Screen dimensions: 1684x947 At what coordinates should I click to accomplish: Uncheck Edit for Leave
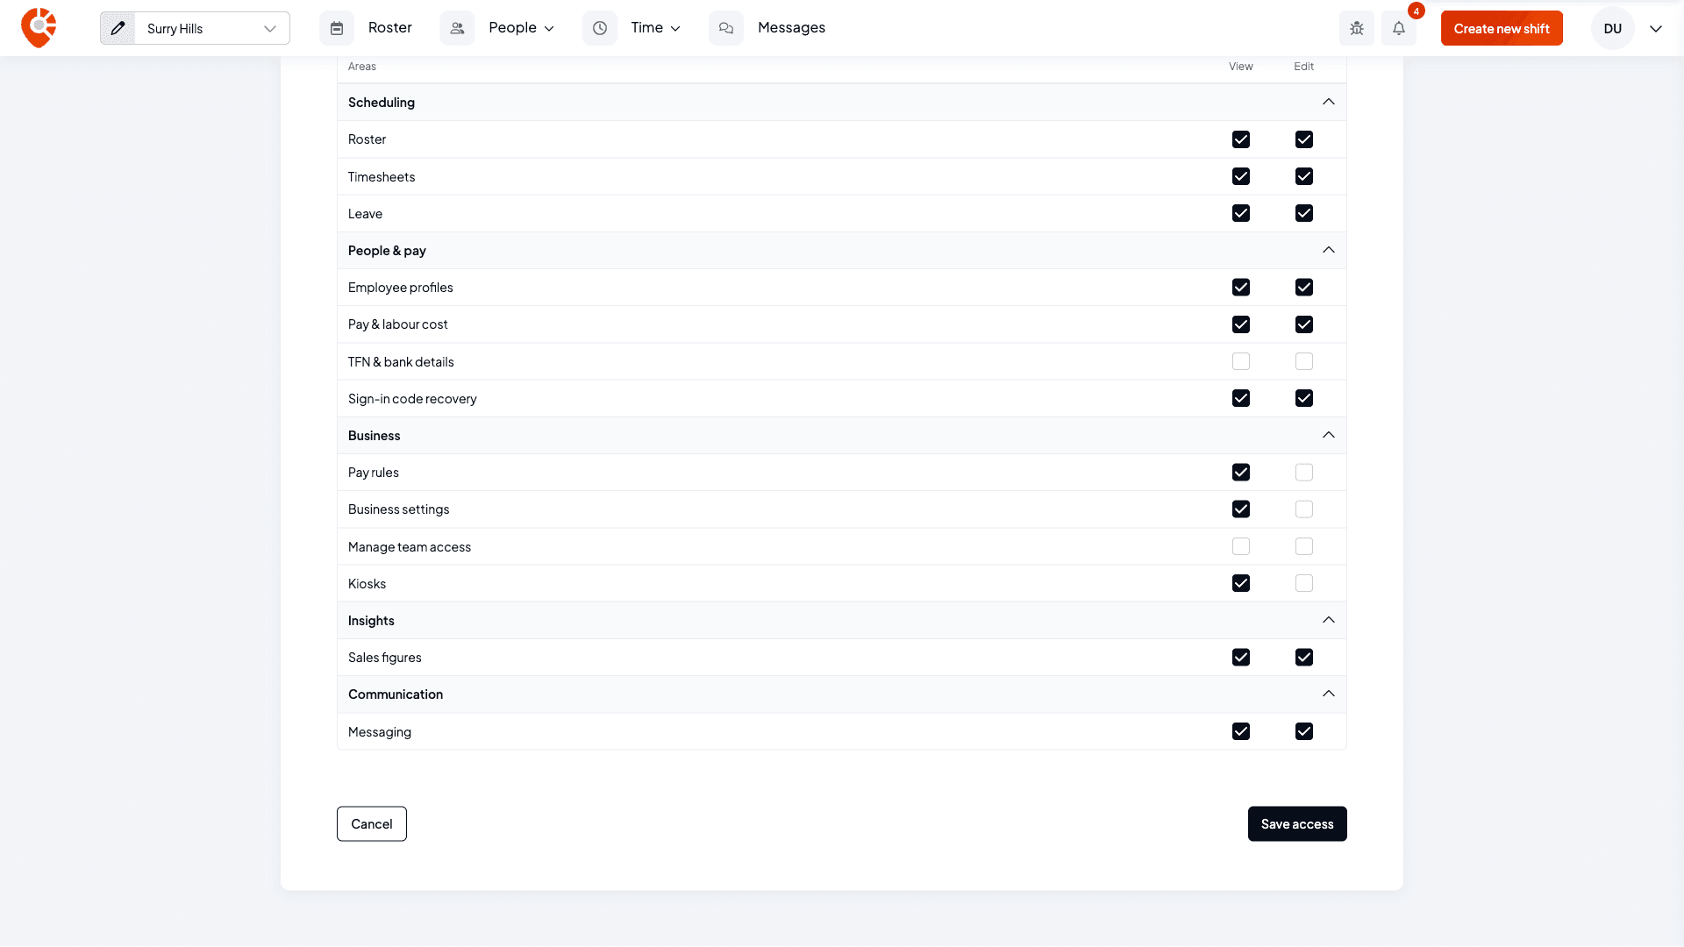1304,213
